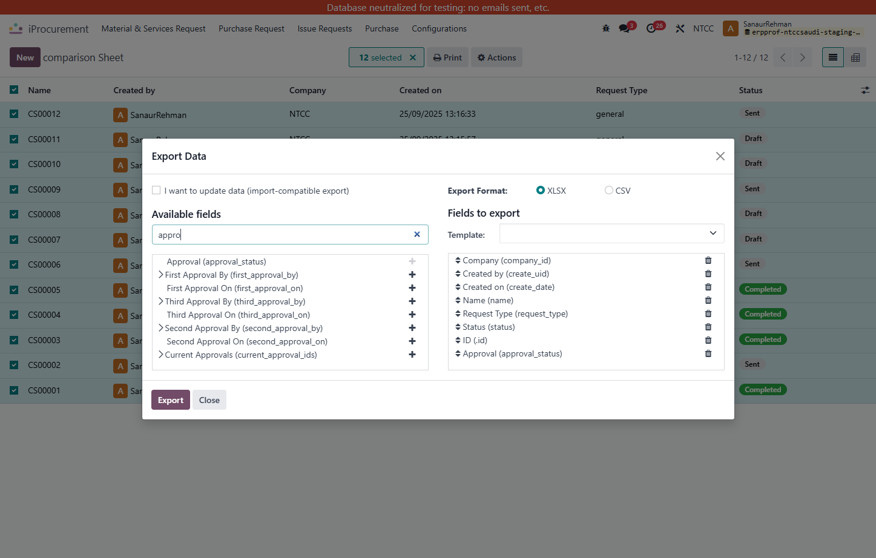Image resolution: width=876 pixels, height=558 pixels.
Task: Enable import-compatible export checkbox
Action: point(156,190)
